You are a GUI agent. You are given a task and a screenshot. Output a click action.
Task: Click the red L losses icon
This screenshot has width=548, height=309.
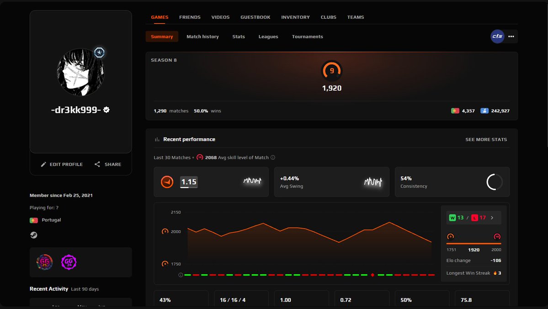tap(474, 218)
